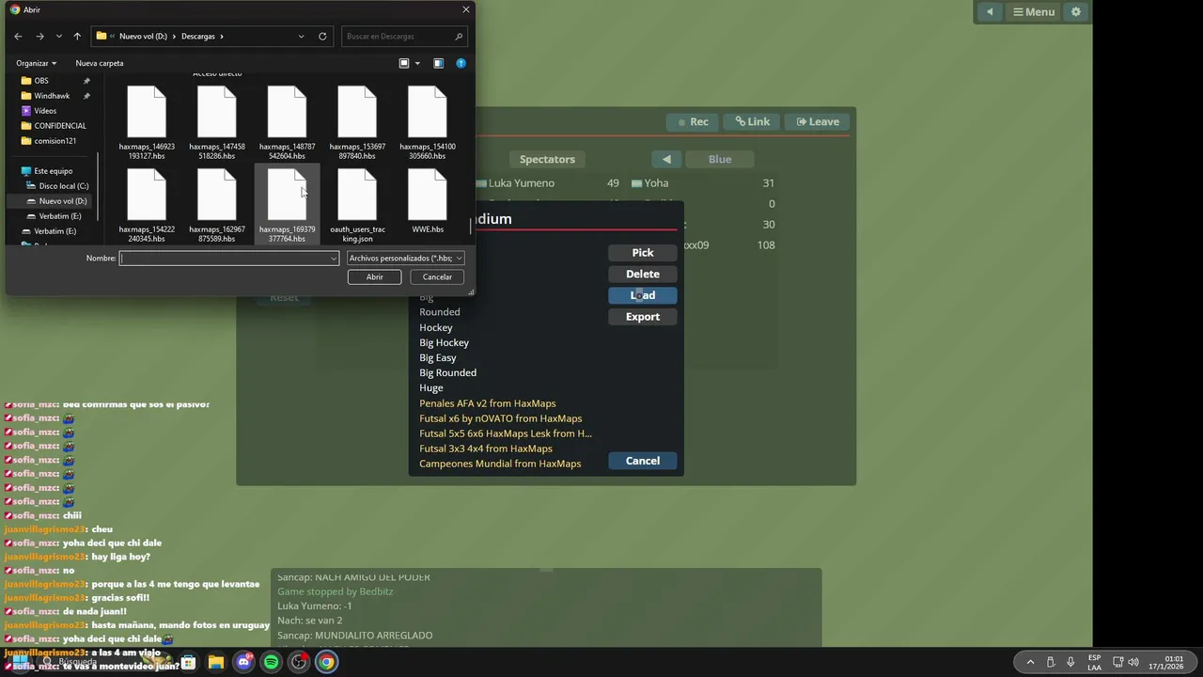
Task: Open the Organizar dropdown menu
Action: pos(36,63)
